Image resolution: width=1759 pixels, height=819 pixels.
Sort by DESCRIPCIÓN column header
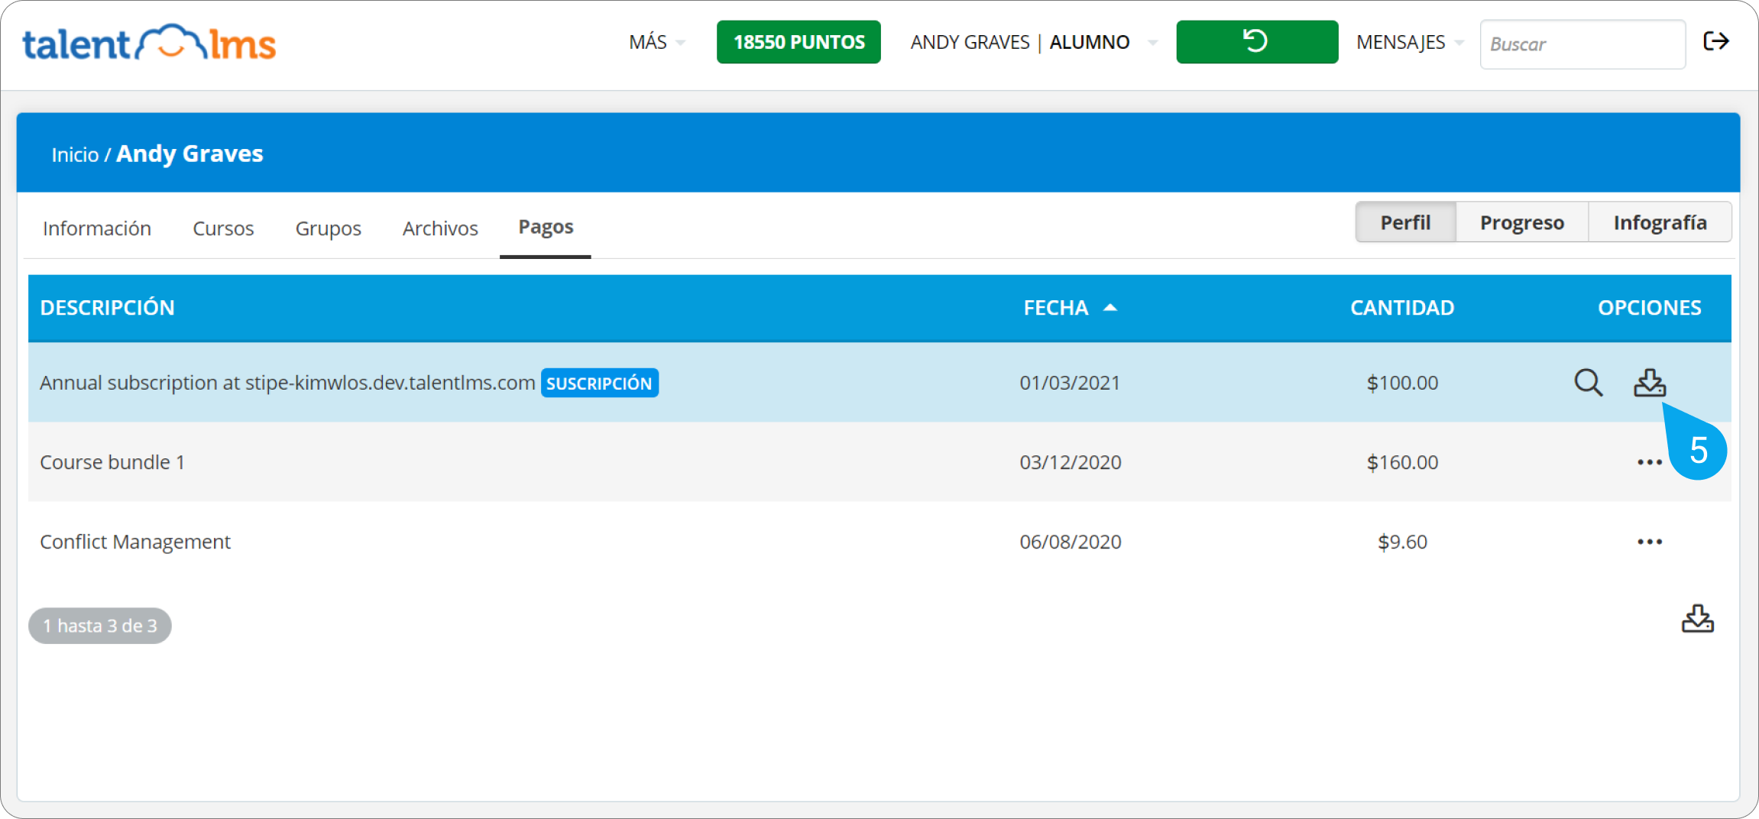point(108,308)
